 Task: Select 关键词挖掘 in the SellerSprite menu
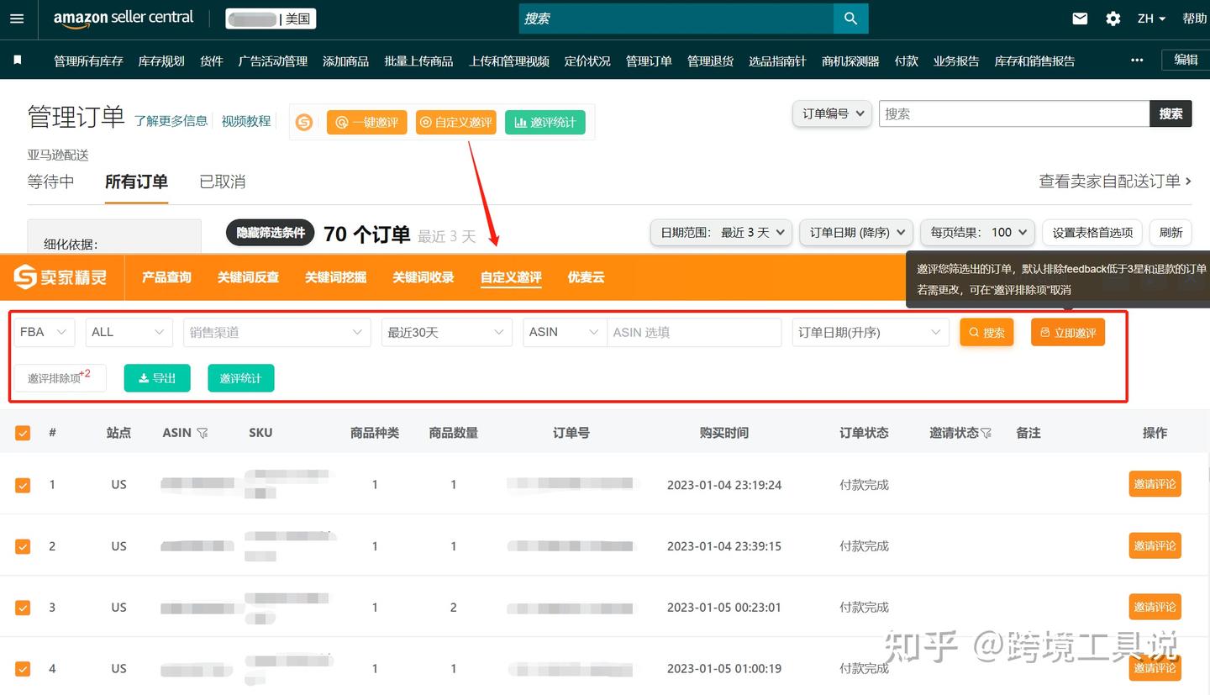(x=335, y=276)
